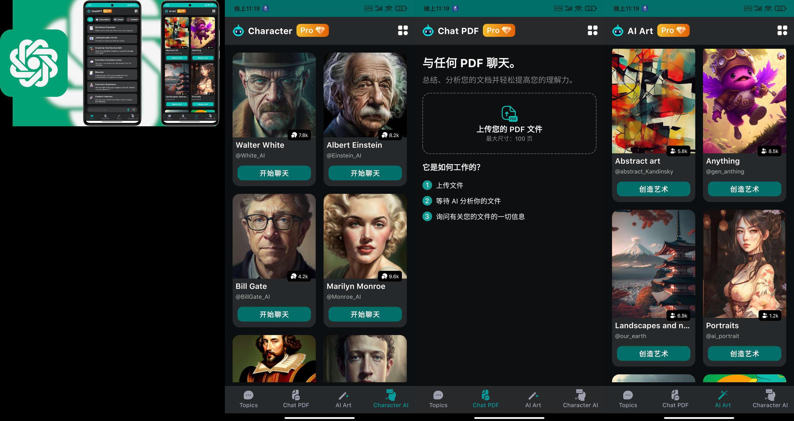The image size is (794, 421).
Task: Start chat with Walter White
Action: point(274,173)
